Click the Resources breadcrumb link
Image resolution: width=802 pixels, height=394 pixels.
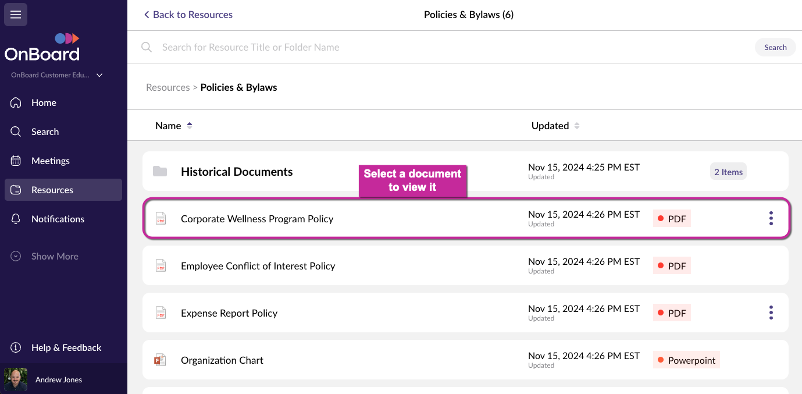(x=167, y=87)
